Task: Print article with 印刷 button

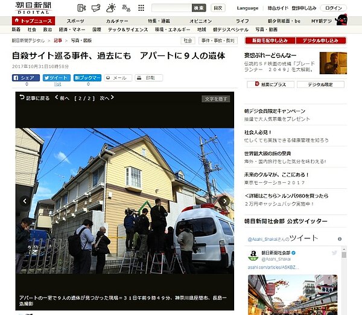Action: (148, 78)
